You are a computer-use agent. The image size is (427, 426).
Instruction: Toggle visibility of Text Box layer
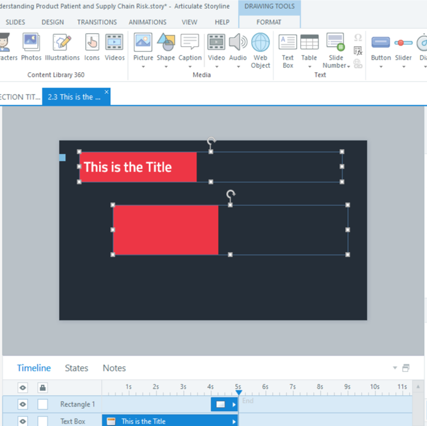(x=23, y=421)
